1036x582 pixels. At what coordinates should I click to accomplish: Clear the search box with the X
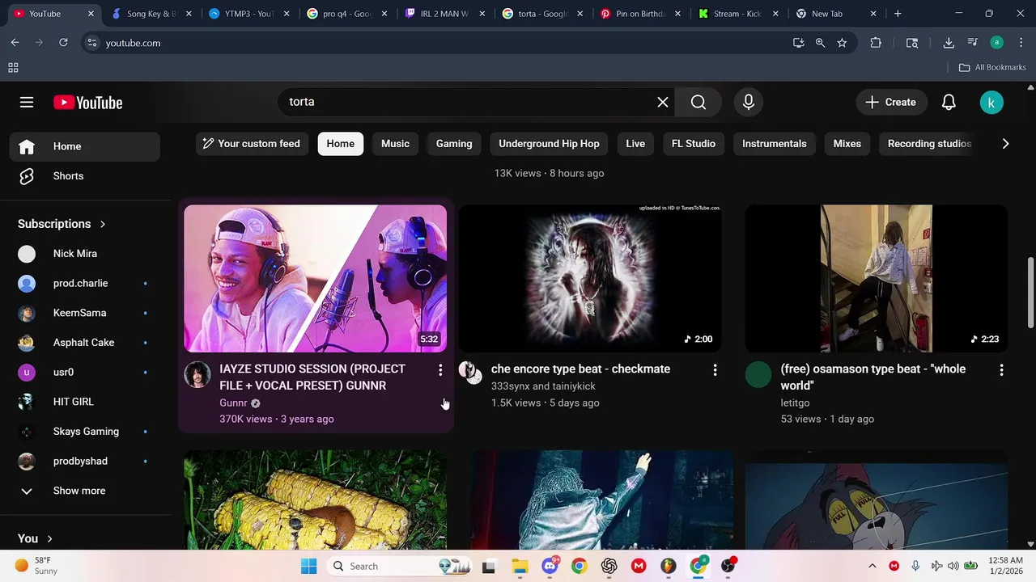coord(663,102)
